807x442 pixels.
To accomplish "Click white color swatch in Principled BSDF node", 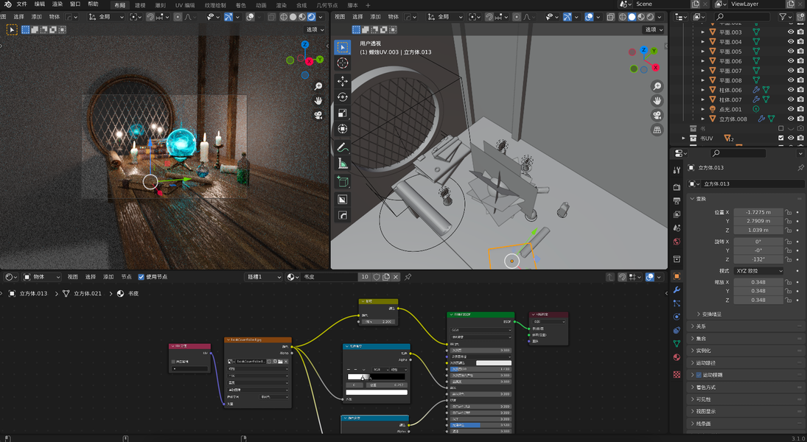I will (494, 362).
